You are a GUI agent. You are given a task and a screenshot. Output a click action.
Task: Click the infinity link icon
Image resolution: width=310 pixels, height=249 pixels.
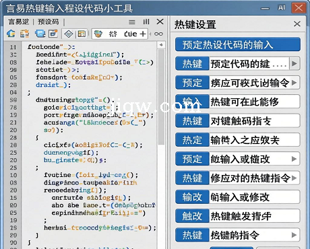click(158, 34)
